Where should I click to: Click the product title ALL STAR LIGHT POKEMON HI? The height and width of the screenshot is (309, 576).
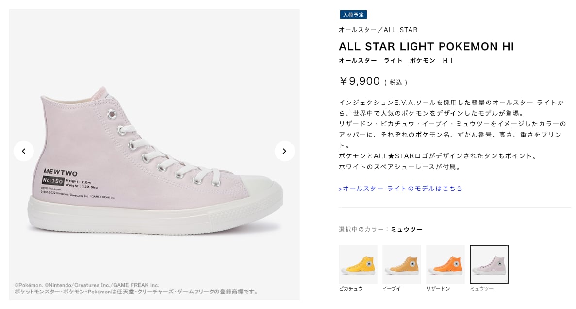pos(427,47)
